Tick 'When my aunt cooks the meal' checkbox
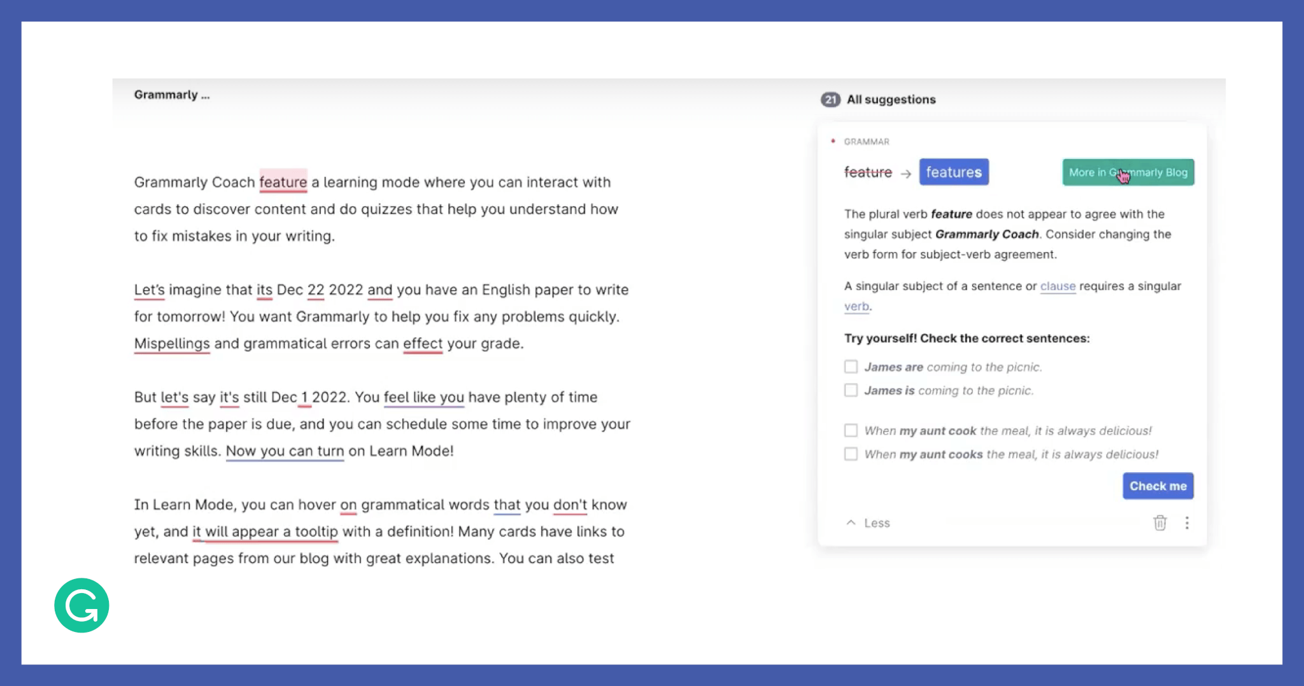Viewport: 1304px width, 686px height. (851, 454)
